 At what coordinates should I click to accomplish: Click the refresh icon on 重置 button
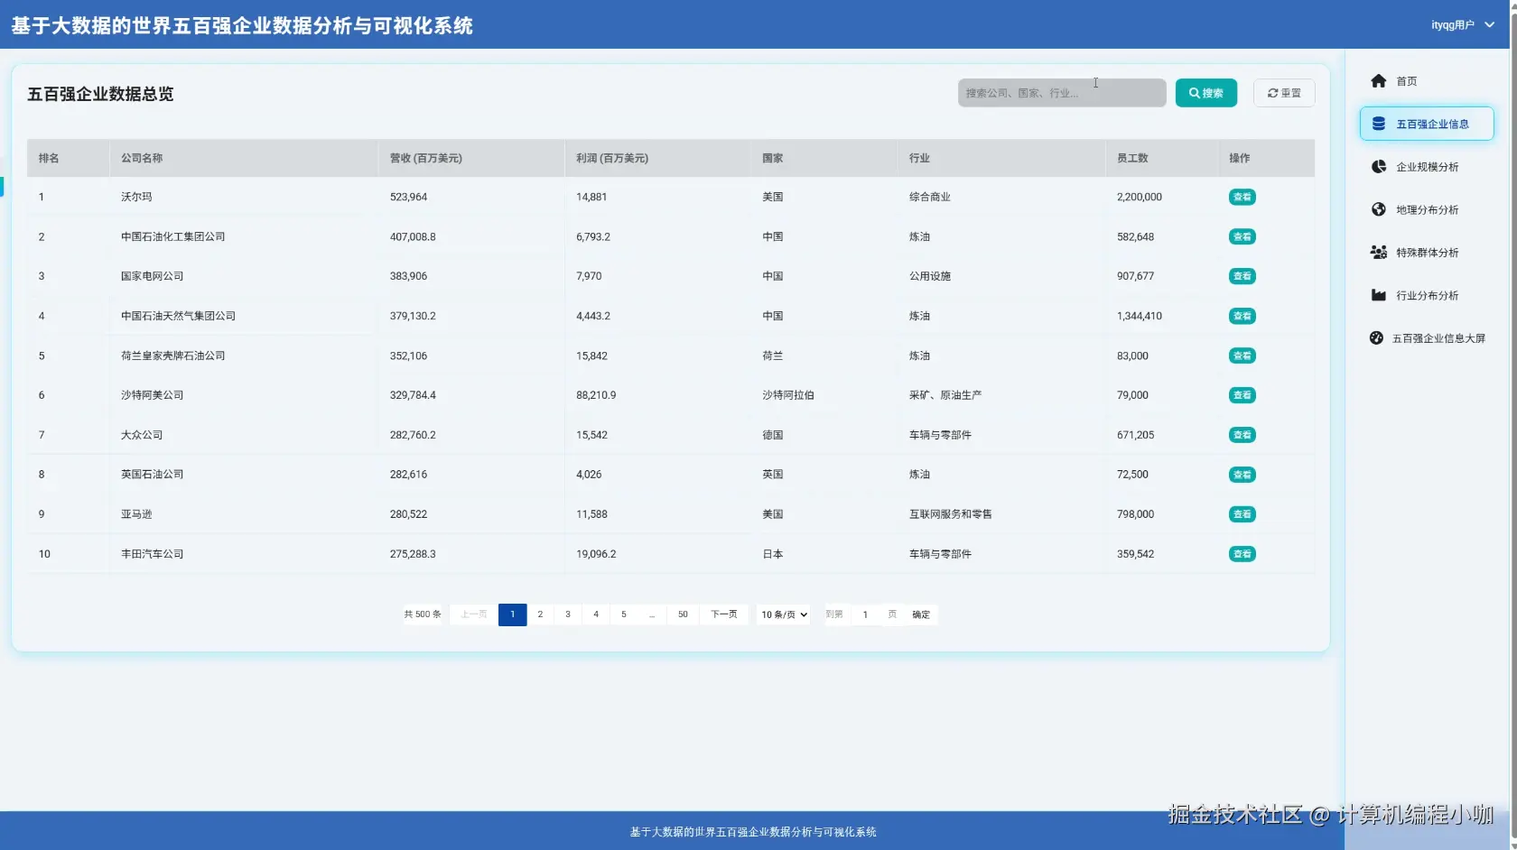(1272, 93)
